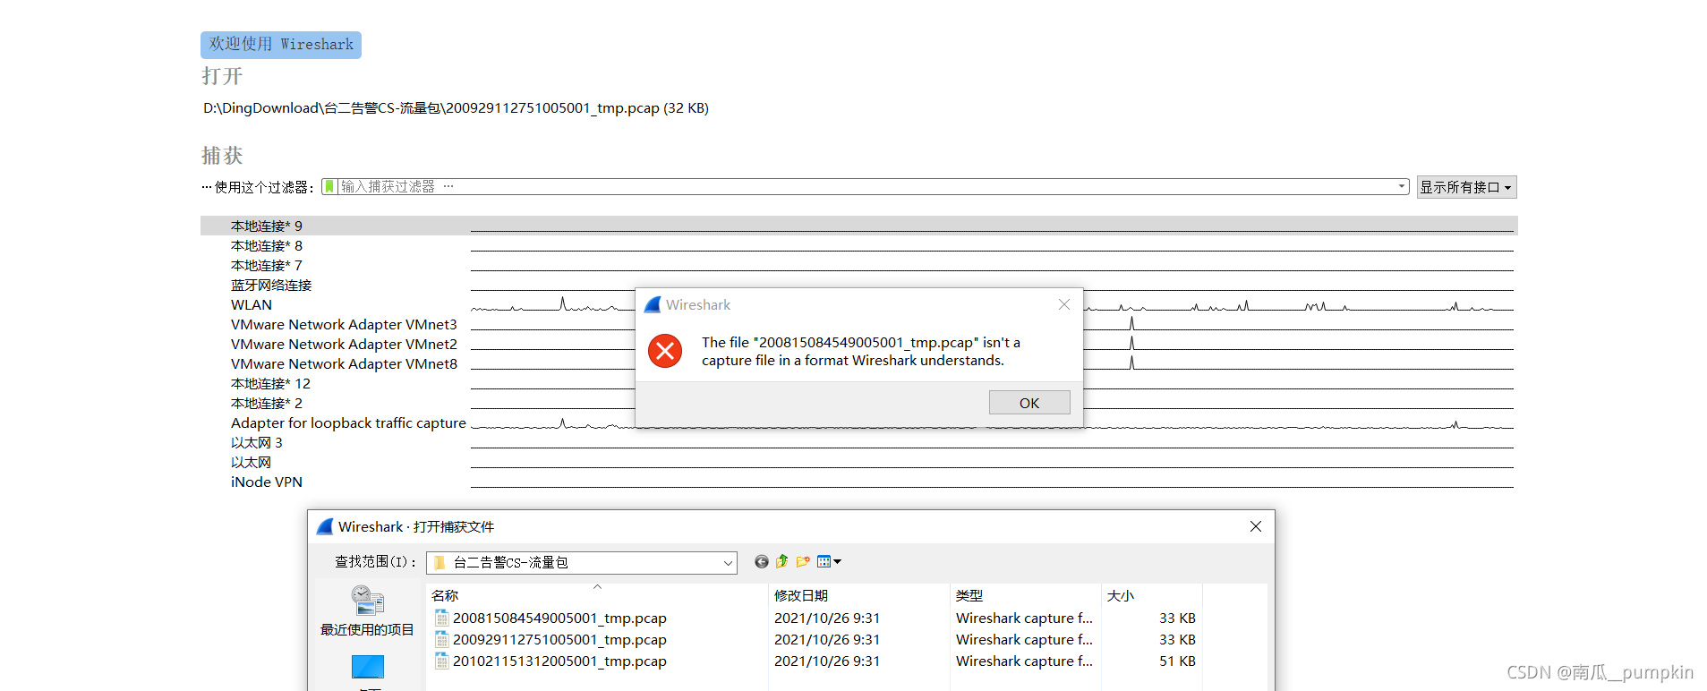Close the open capture file dialog
This screenshot has height=691, width=1707.
(1256, 526)
